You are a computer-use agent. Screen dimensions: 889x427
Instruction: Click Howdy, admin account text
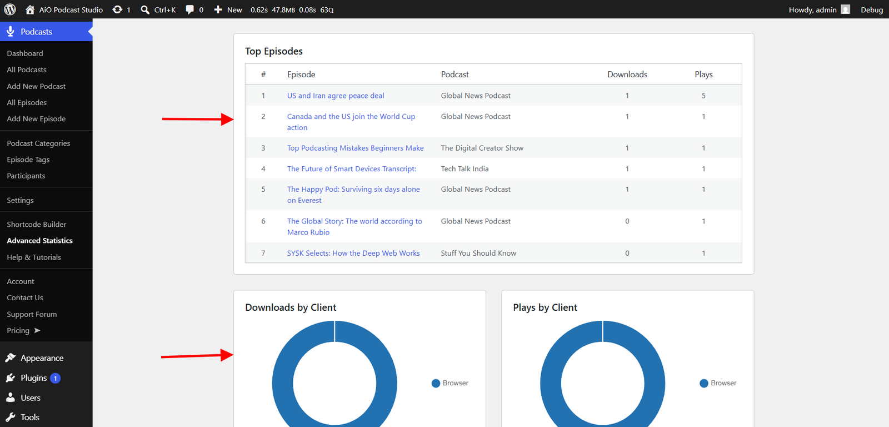click(x=813, y=9)
